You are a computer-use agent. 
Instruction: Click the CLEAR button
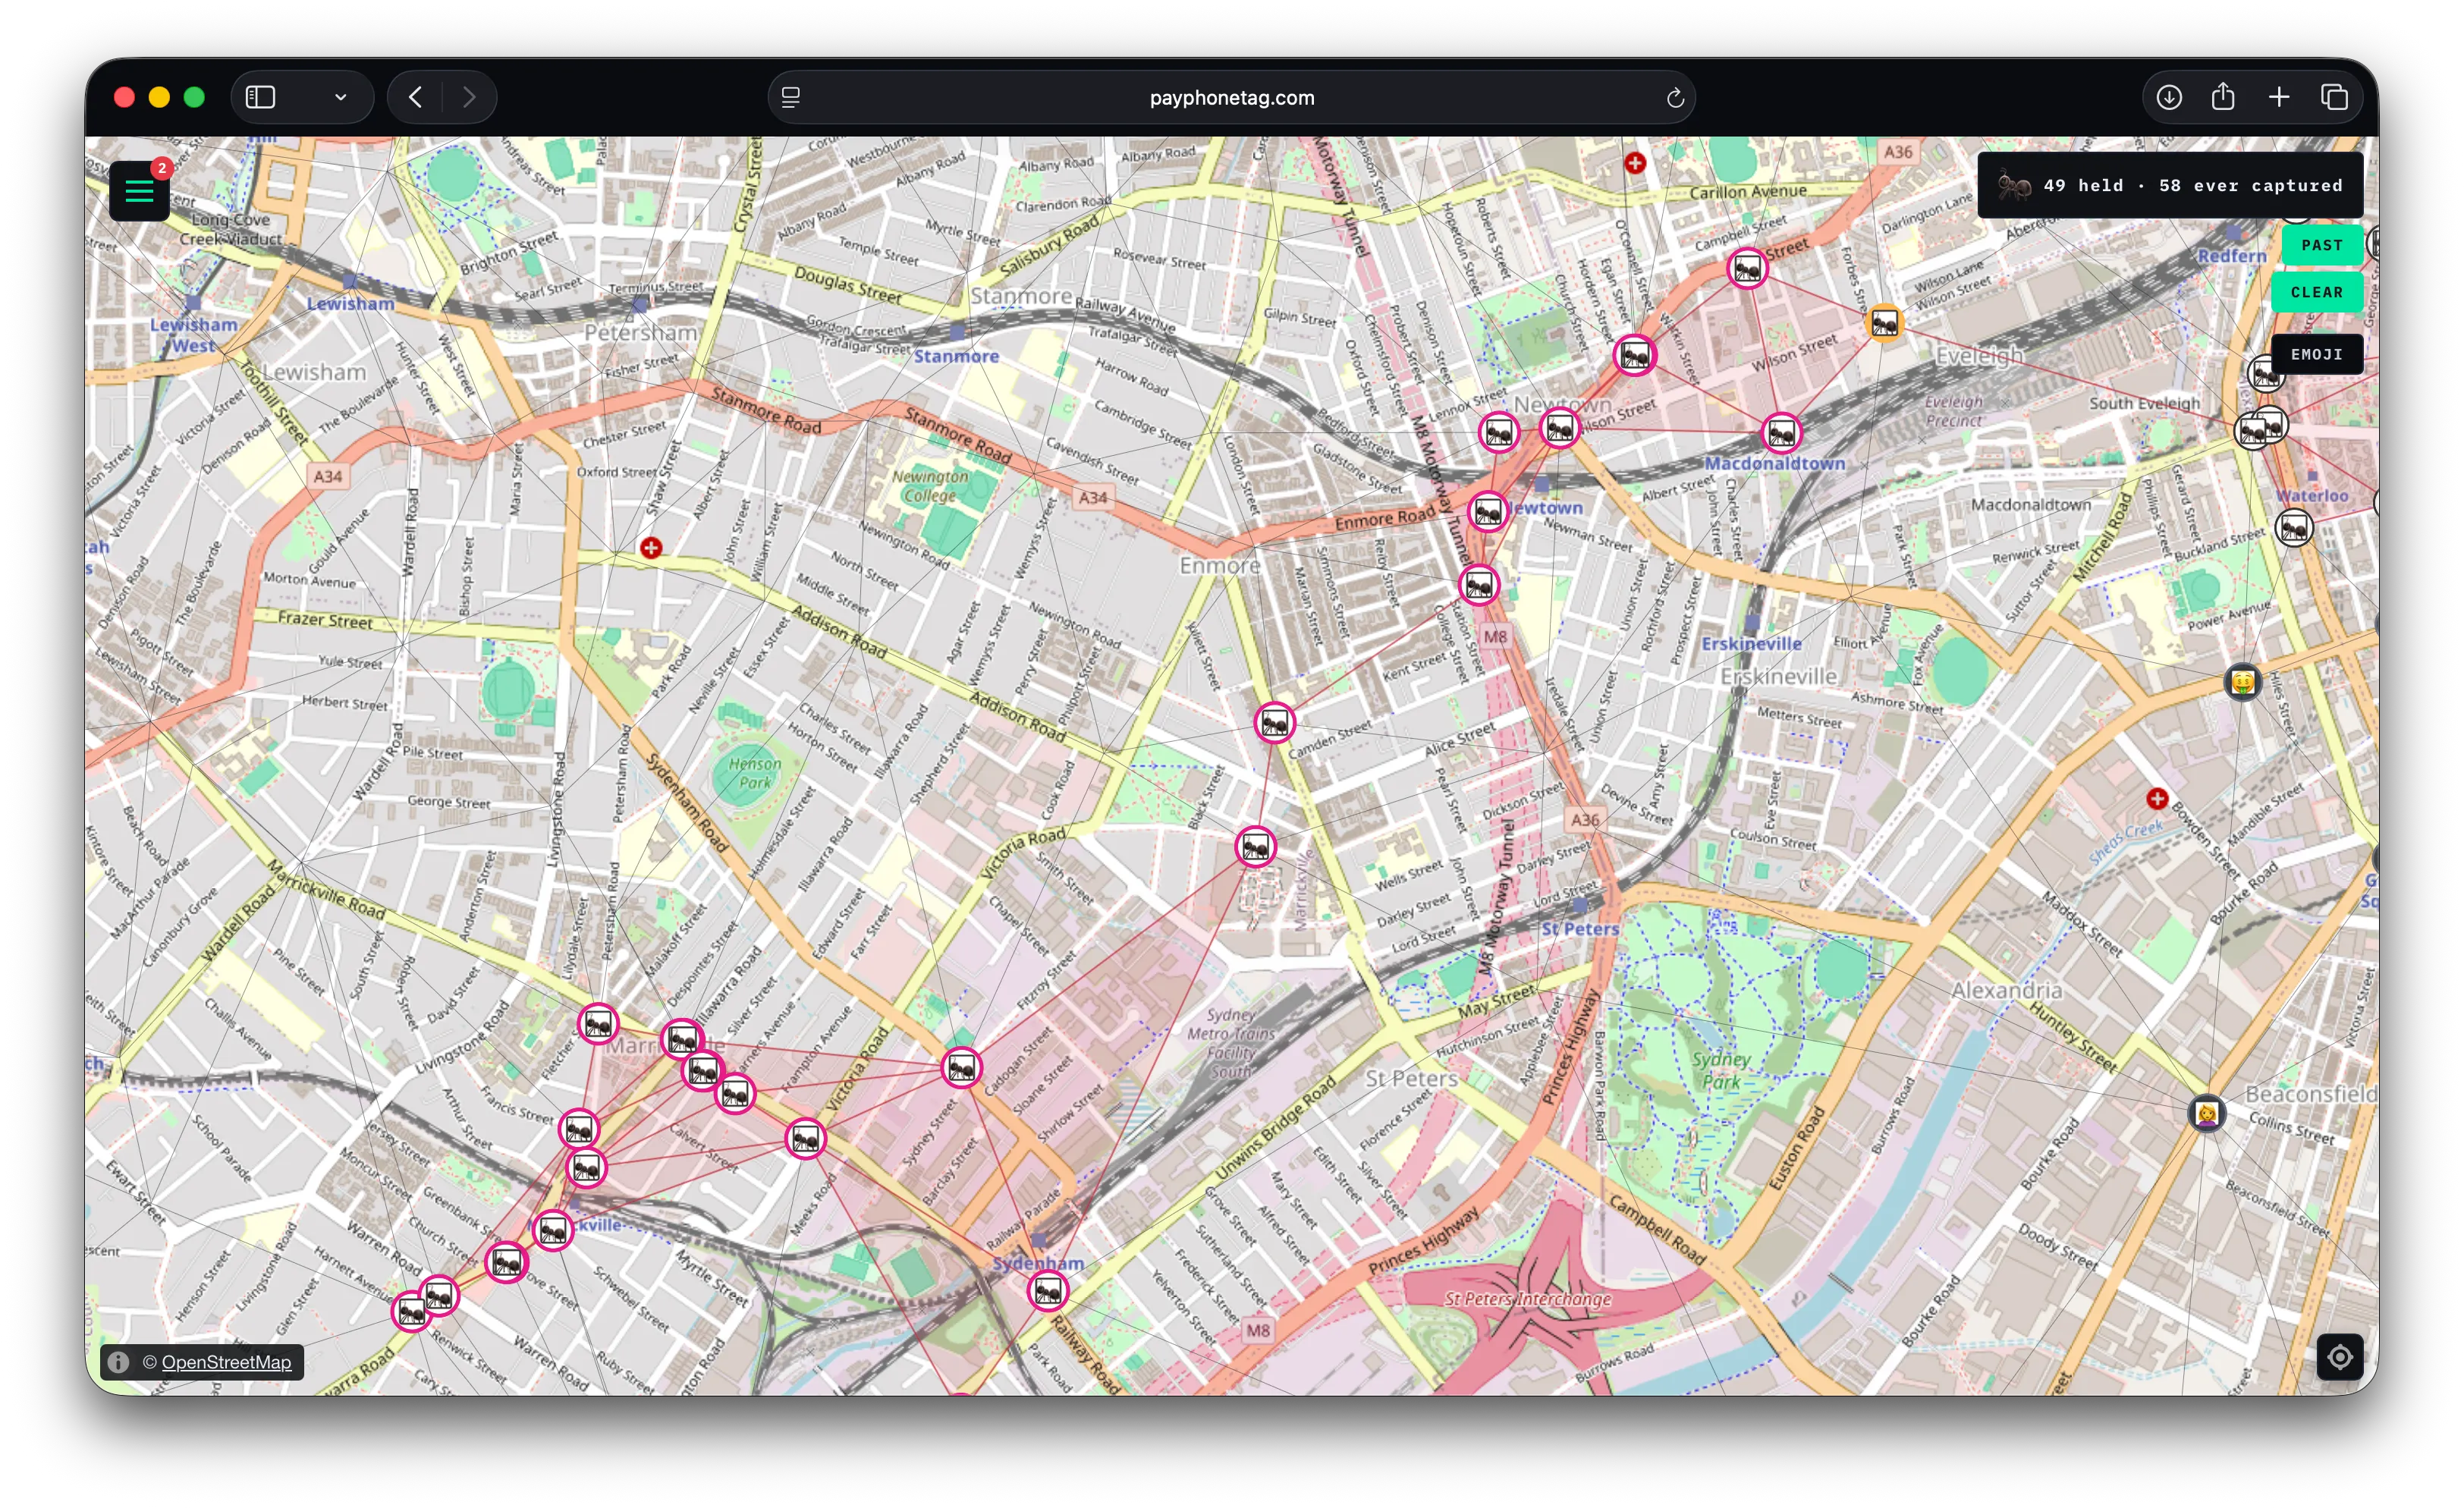click(x=2316, y=292)
